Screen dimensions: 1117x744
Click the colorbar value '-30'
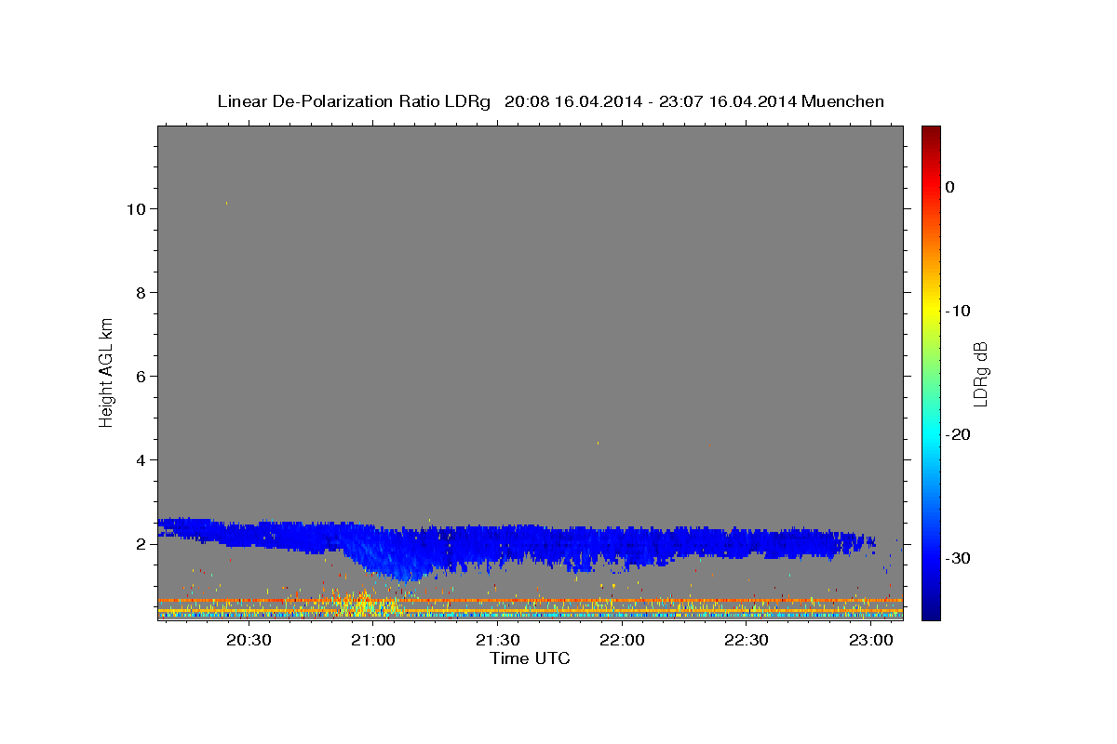pyautogui.click(x=959, y=558)
